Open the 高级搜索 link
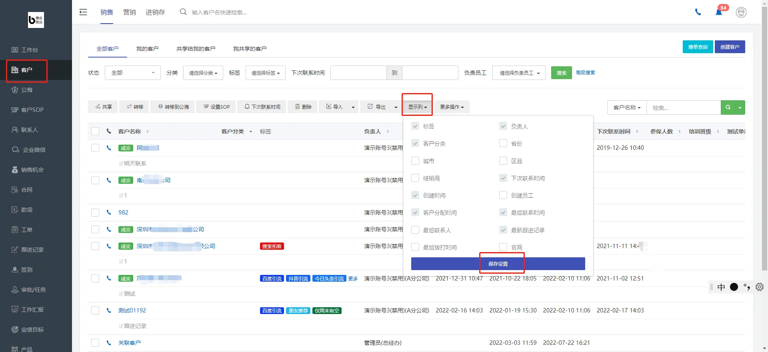Viewport: 768px width, 352px height. click(x=585, y=73)
